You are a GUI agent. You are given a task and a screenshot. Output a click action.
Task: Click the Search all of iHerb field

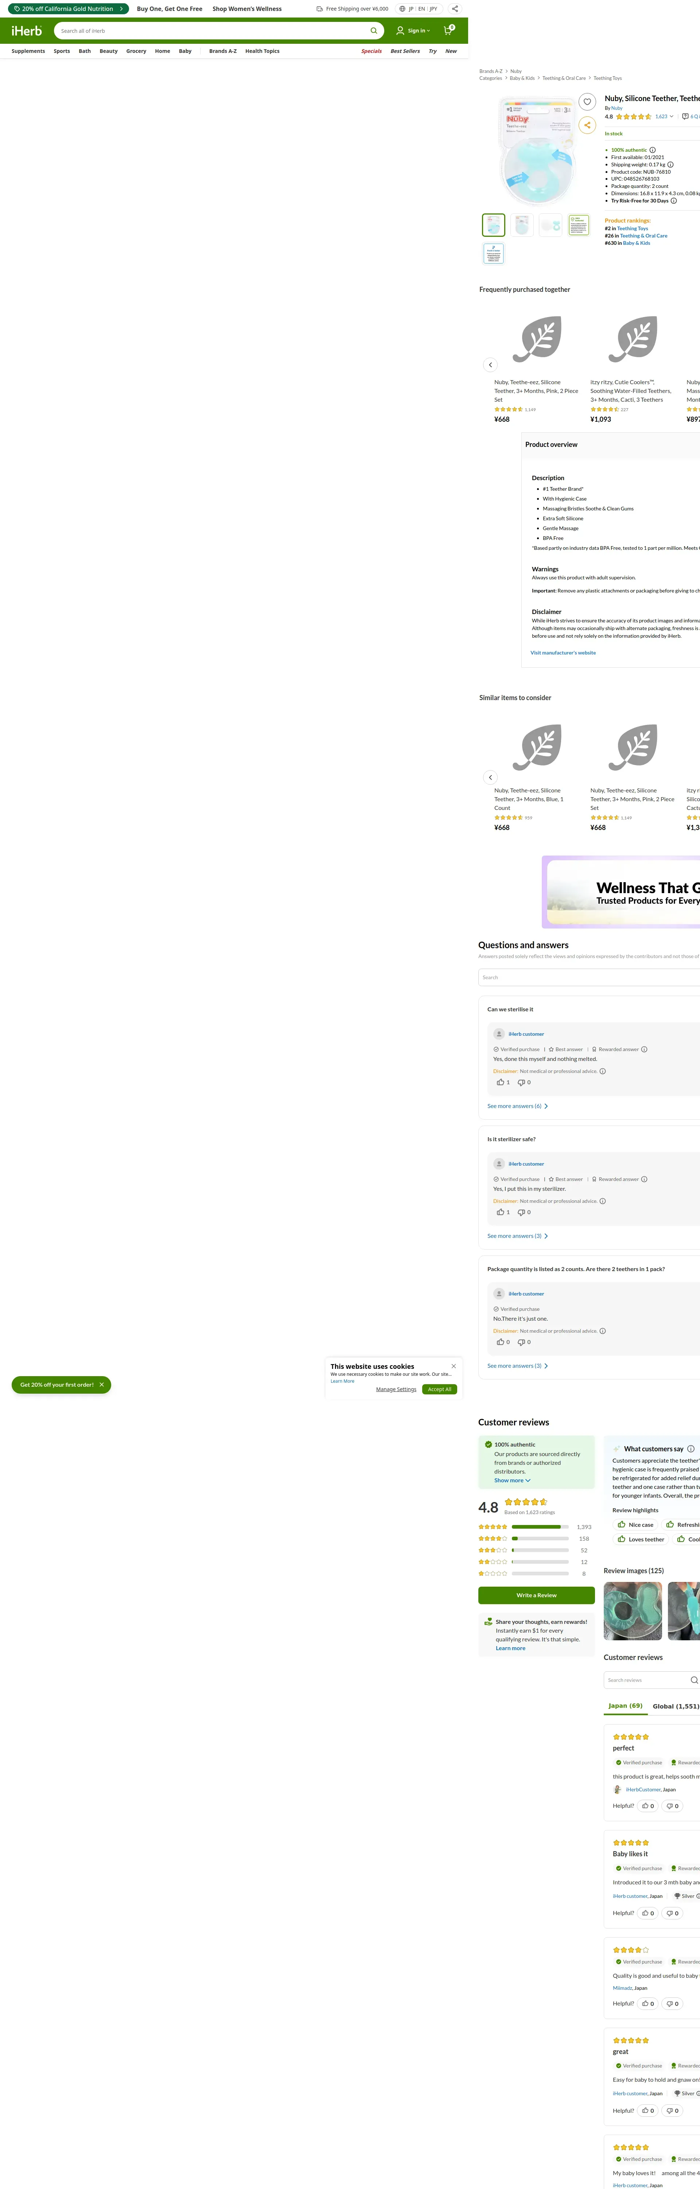click(213, 31)
